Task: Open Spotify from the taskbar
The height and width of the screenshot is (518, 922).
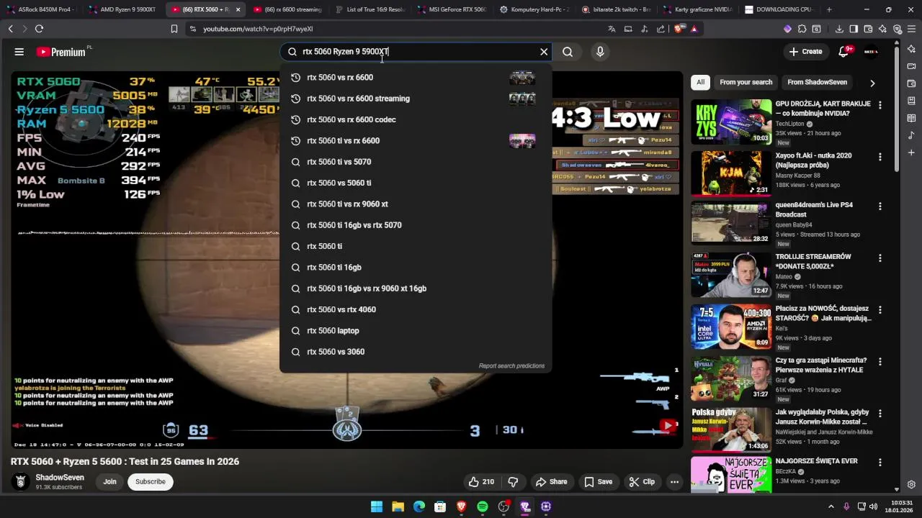Action: [x=483, y=506]
